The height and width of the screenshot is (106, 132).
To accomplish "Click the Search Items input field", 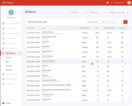I will [x=115, y=22].
